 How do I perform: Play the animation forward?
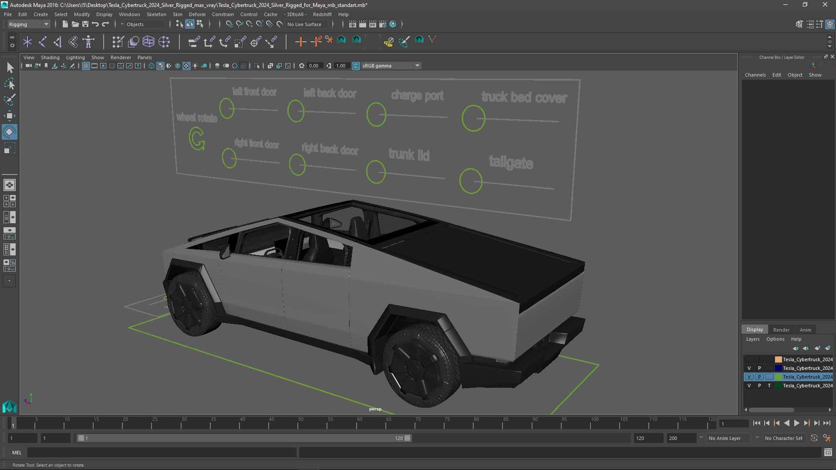[x=796, y=423]
